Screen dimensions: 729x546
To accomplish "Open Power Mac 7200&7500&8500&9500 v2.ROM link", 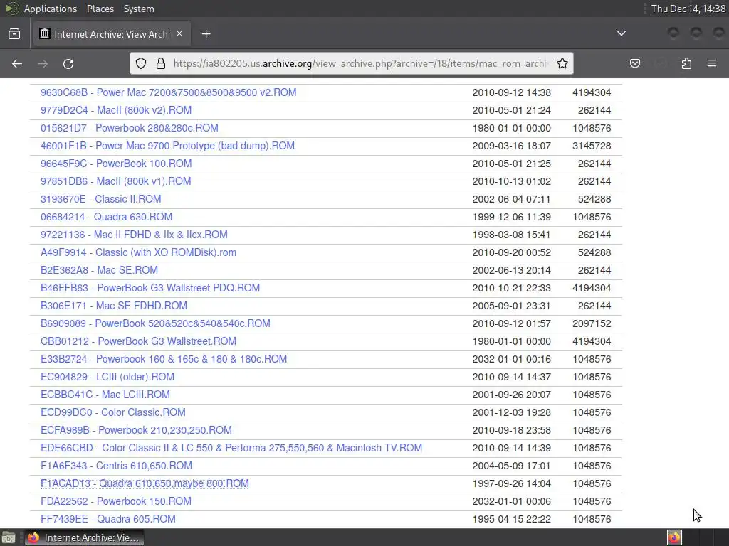I will tap(168, 92).
